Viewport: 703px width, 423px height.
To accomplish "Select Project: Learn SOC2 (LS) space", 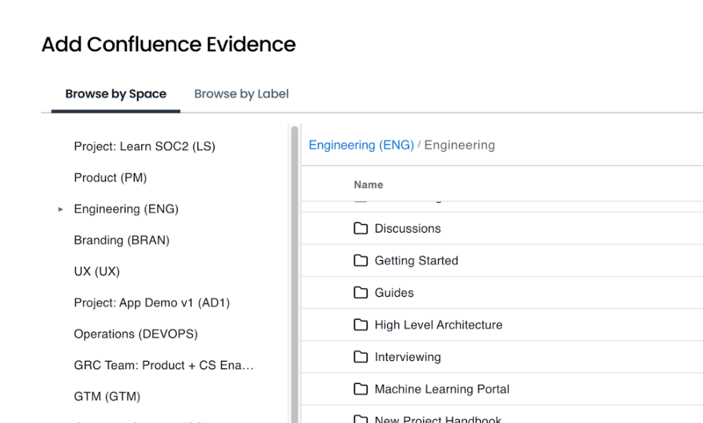I will [144, 147].
